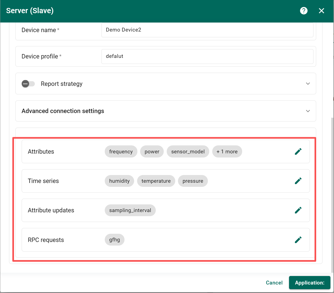Viewport: 334px width, 293px height.
Task: Expand the Report strategy chevron
Action: 308,84
